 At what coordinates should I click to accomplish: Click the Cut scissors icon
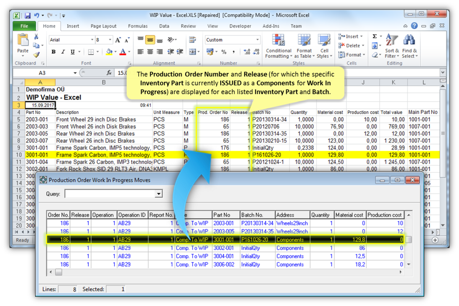coord(36,37)
